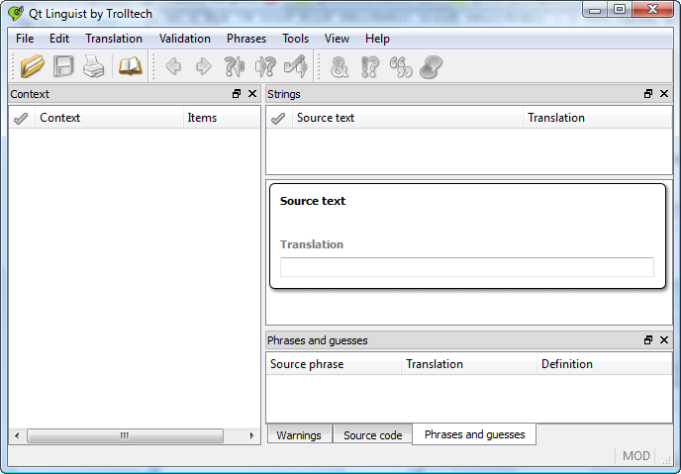Jump to previous unfinished item

pos(235,67)
